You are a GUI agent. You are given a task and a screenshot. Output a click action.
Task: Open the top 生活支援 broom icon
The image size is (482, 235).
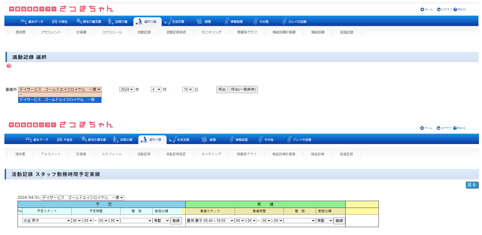(167, 22)
